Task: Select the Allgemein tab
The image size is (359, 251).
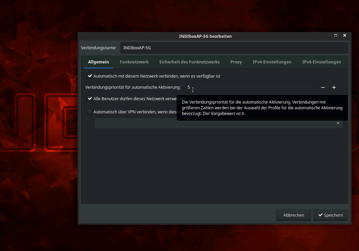Action: pos(99,62)
